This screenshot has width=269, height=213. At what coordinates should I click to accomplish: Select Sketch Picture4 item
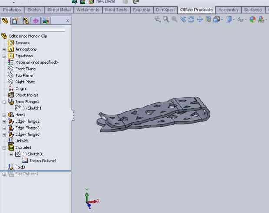pos(43,161)
